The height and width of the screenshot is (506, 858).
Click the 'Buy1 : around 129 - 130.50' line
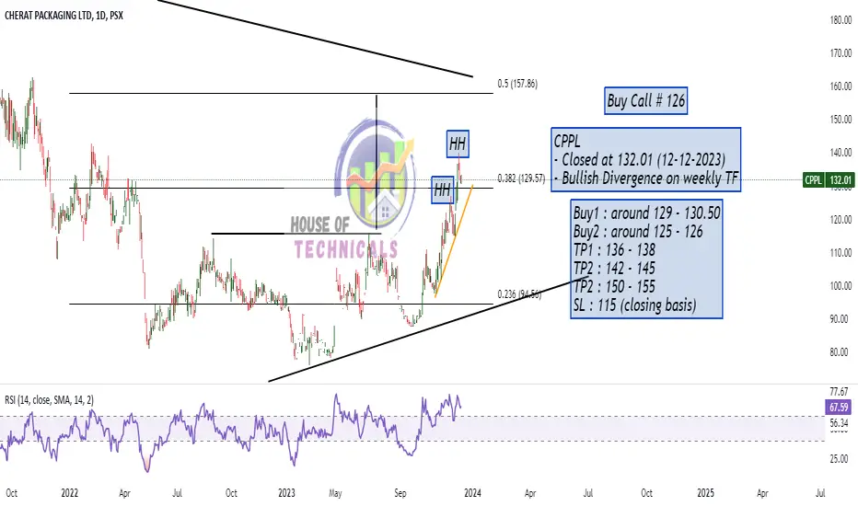(647, 213)
